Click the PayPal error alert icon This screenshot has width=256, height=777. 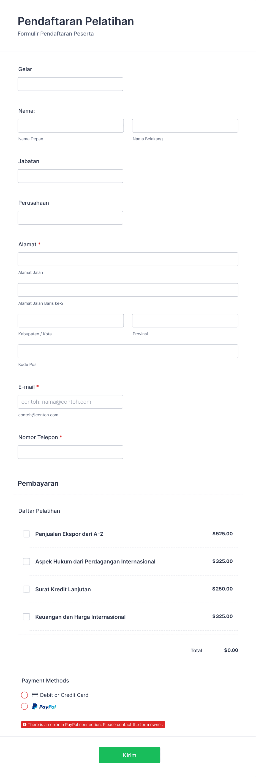tap(25, 725)
